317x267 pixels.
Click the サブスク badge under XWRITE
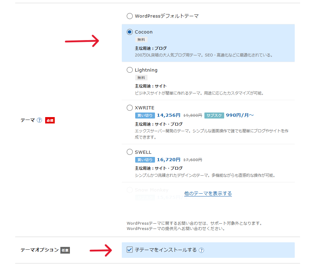(214, 115)
